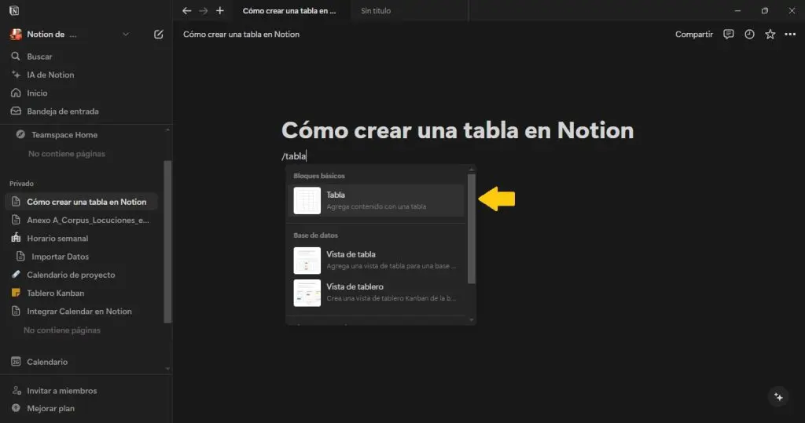This screenshot has width=805, height=423.
Task: Click the Tablero Kanban sticky note icon
Action: (16, 293)
